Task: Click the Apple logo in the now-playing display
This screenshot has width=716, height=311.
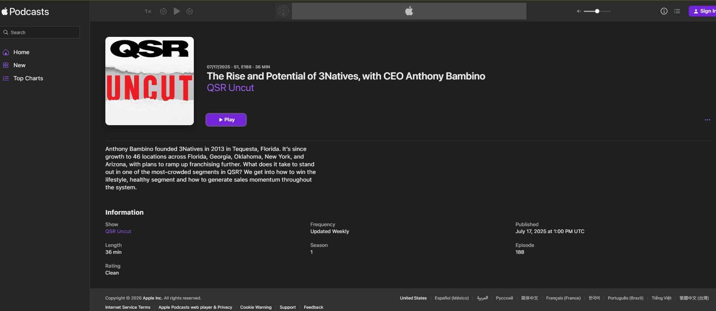Action: [x=409, y=11]
